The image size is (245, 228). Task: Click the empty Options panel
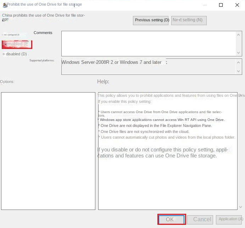tap(48, 151)
